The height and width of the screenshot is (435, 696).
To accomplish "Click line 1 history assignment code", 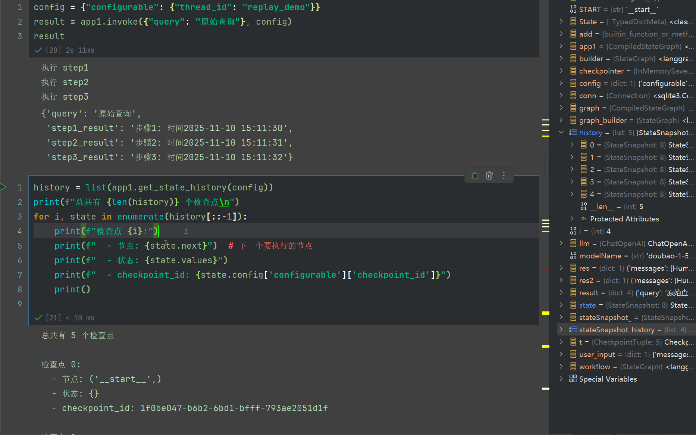I will pyautogui.click(x=153, y=187).
